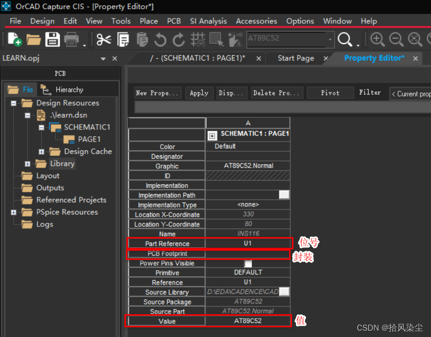Viewport: 431px width, 337px height.
Task: Cut selection with the scissors icon
Action: tap(104, 39)
